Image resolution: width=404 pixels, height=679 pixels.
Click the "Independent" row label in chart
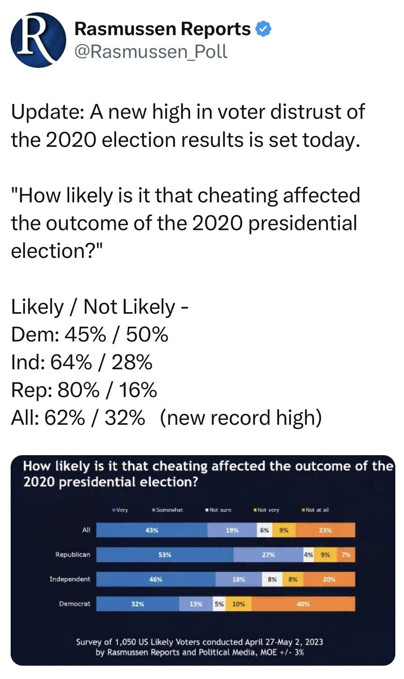[70, 579]
